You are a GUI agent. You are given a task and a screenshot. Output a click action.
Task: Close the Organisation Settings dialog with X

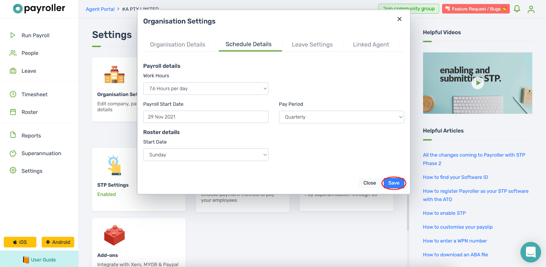tap(400, 19)
